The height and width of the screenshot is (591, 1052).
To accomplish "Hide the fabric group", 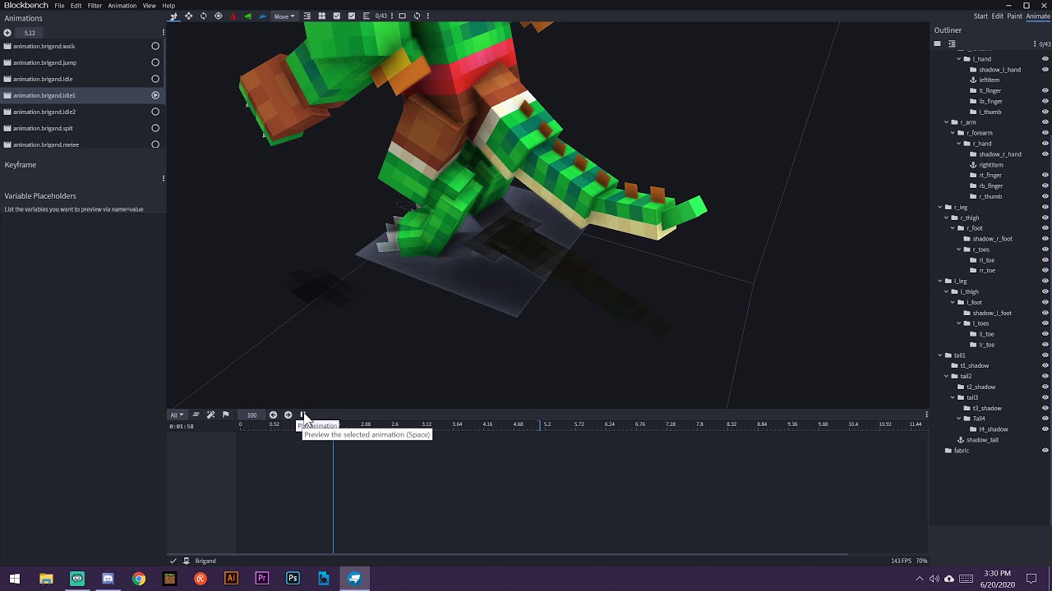I will click(1045, 451).
